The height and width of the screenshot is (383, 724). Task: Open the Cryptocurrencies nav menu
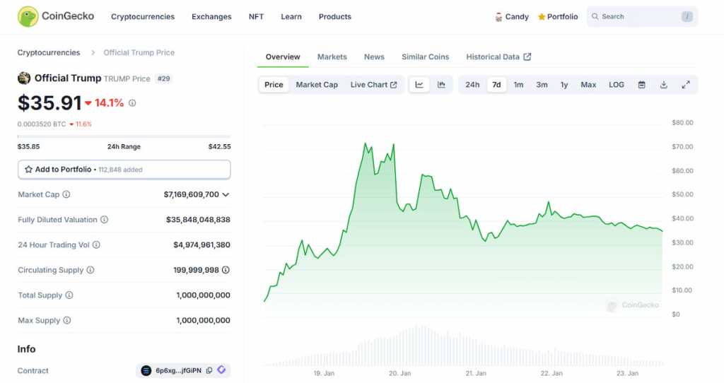(143, 17)
